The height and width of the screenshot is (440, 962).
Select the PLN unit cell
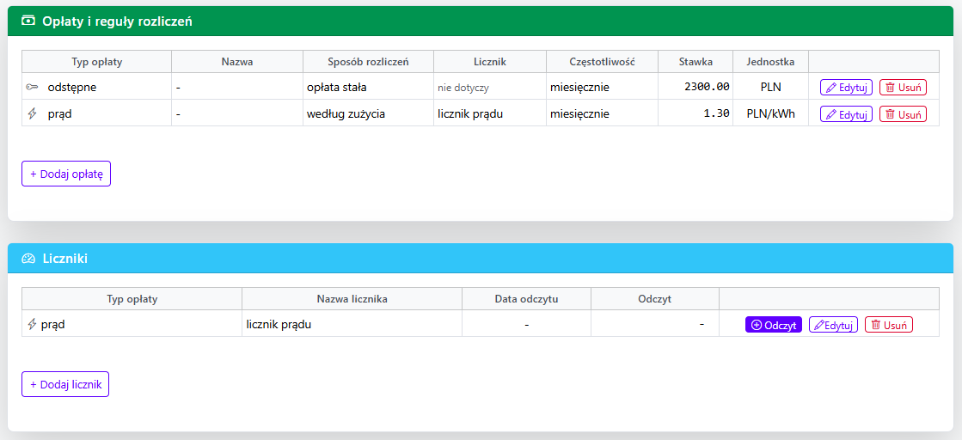coord(770,87)
